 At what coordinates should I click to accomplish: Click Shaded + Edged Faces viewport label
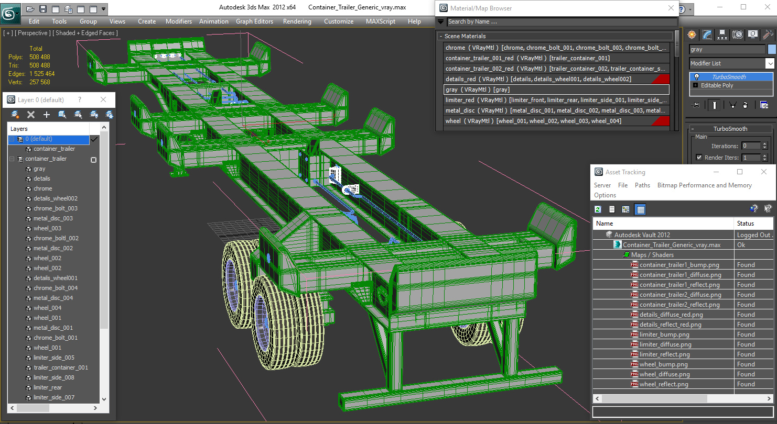tap(85, 33)
